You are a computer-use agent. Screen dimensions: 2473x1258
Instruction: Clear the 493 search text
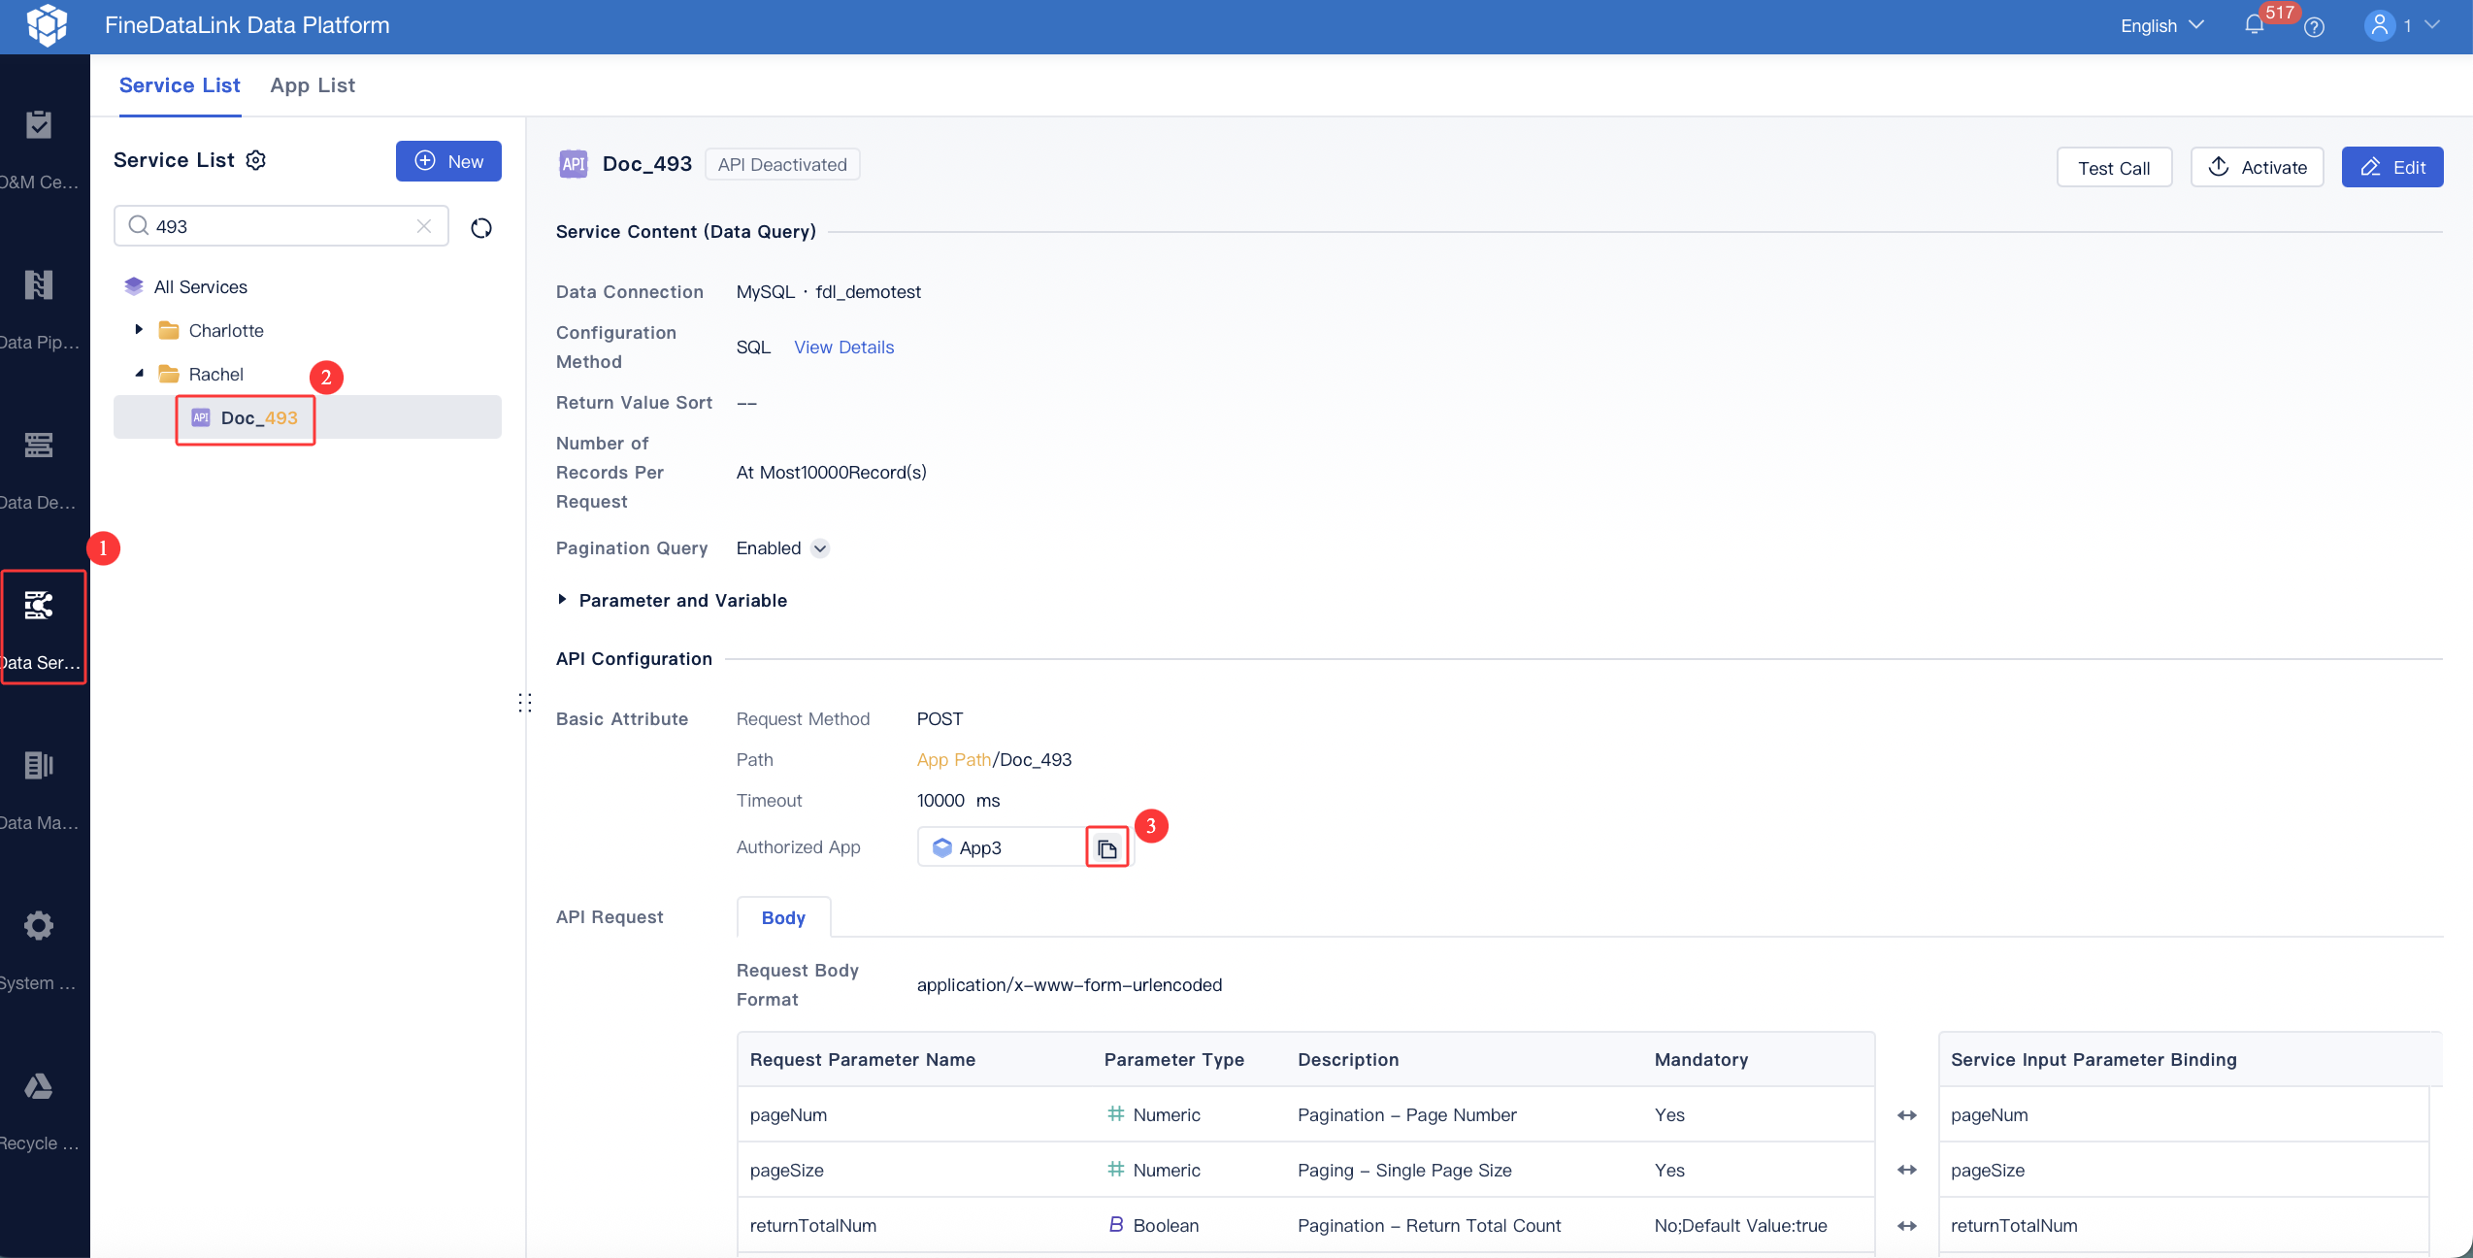[x=424, y=226]
